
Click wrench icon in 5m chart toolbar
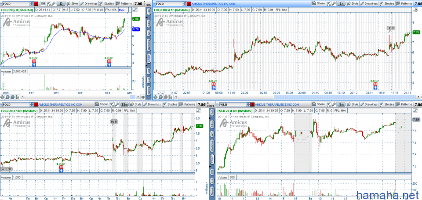[x=334, y=104]
